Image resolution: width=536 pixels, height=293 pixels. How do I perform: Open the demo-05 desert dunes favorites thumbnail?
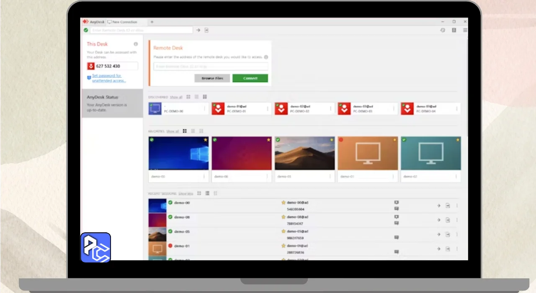(305, 153)
